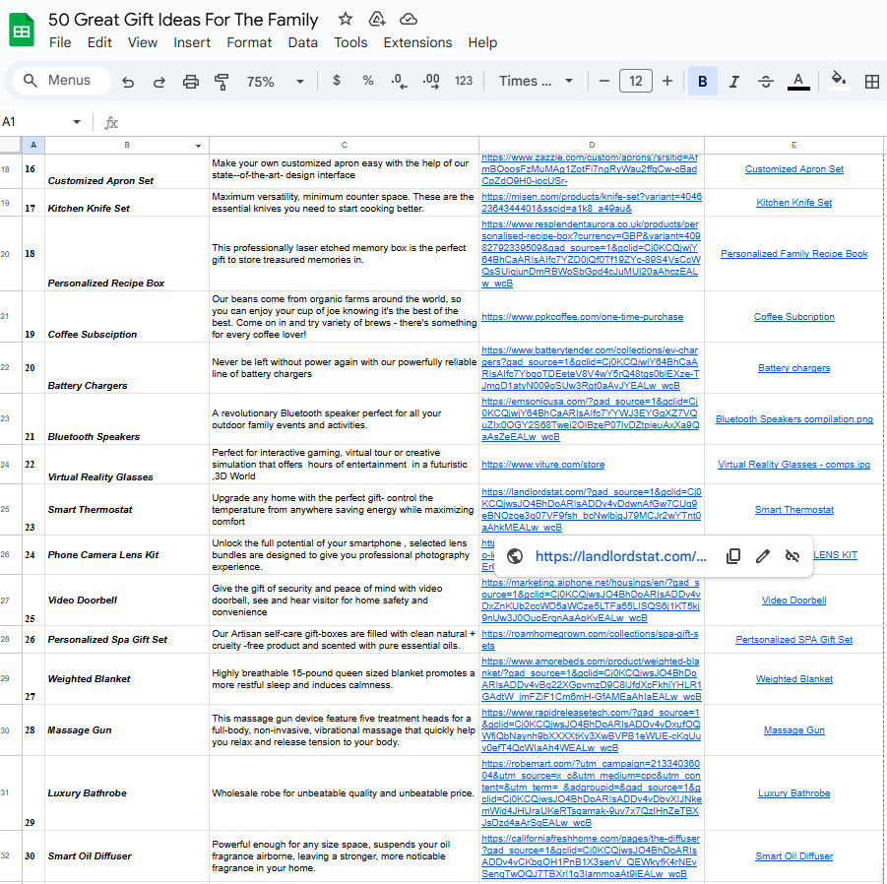Open the Tools menu

[350, 42]
